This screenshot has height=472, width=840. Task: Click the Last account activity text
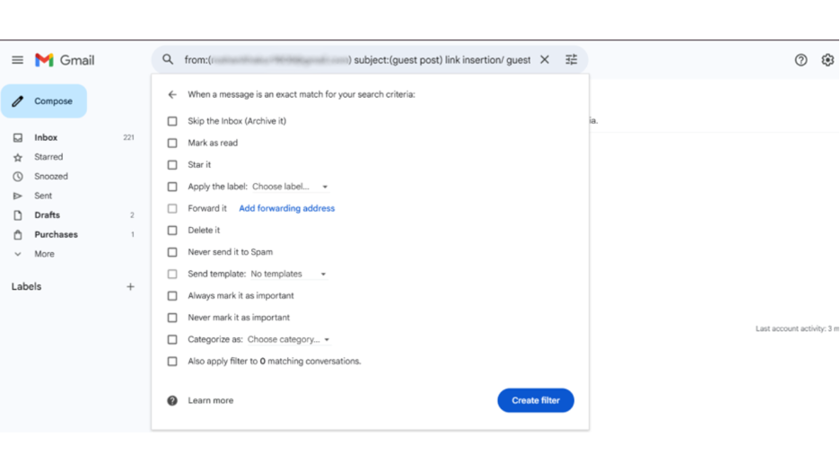[797, 328]
